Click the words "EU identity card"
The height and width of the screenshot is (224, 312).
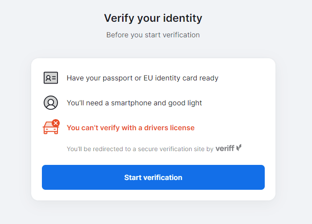click(171, 78)
